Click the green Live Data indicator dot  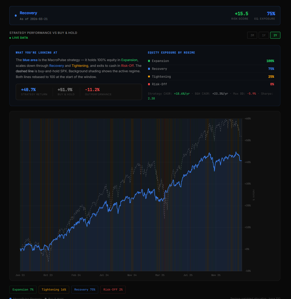pos(10,38)
